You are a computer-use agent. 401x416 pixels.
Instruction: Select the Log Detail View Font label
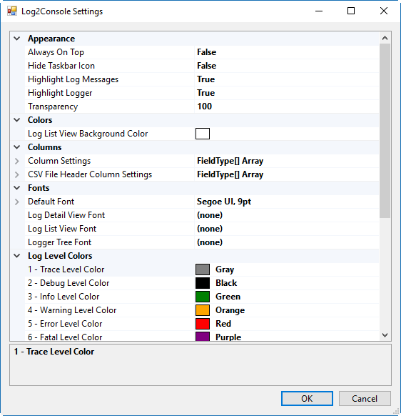[x=66, y=215]
